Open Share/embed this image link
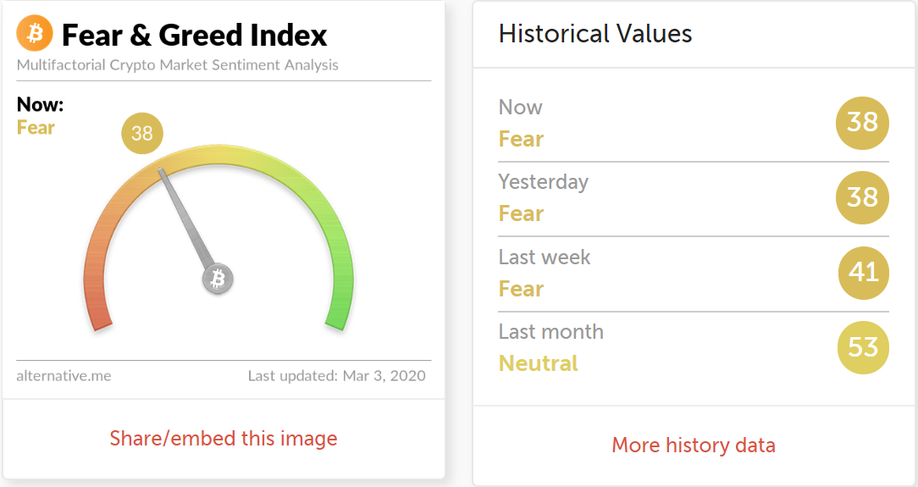Viewport: 918px width, 487px height. point(224,439)
